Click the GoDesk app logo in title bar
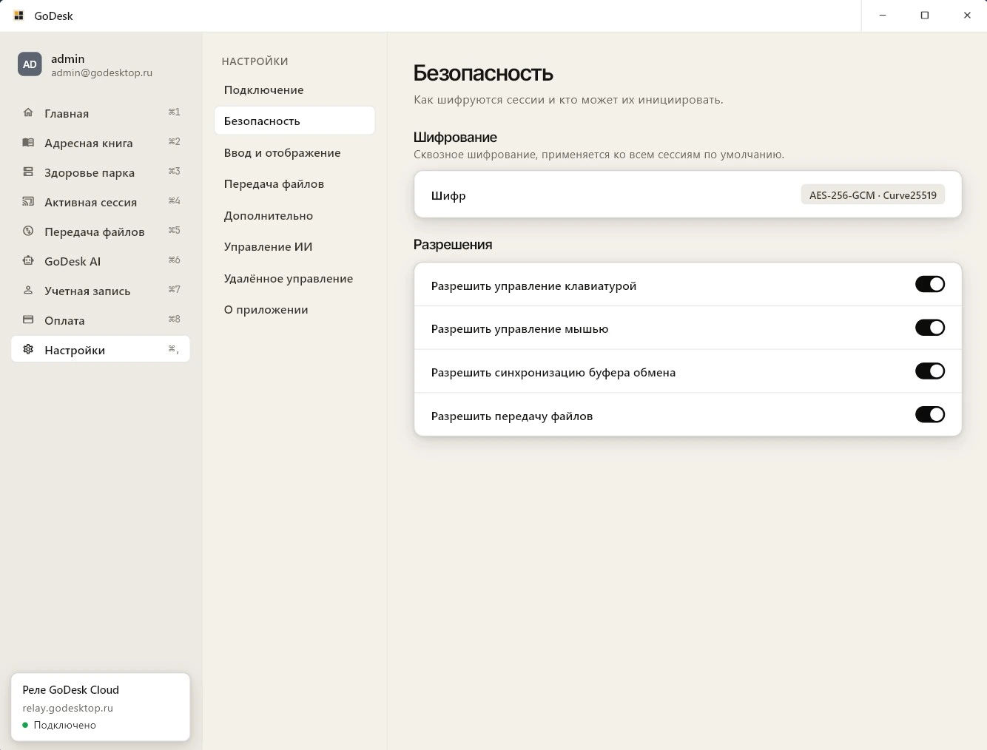 coord(19,16)
